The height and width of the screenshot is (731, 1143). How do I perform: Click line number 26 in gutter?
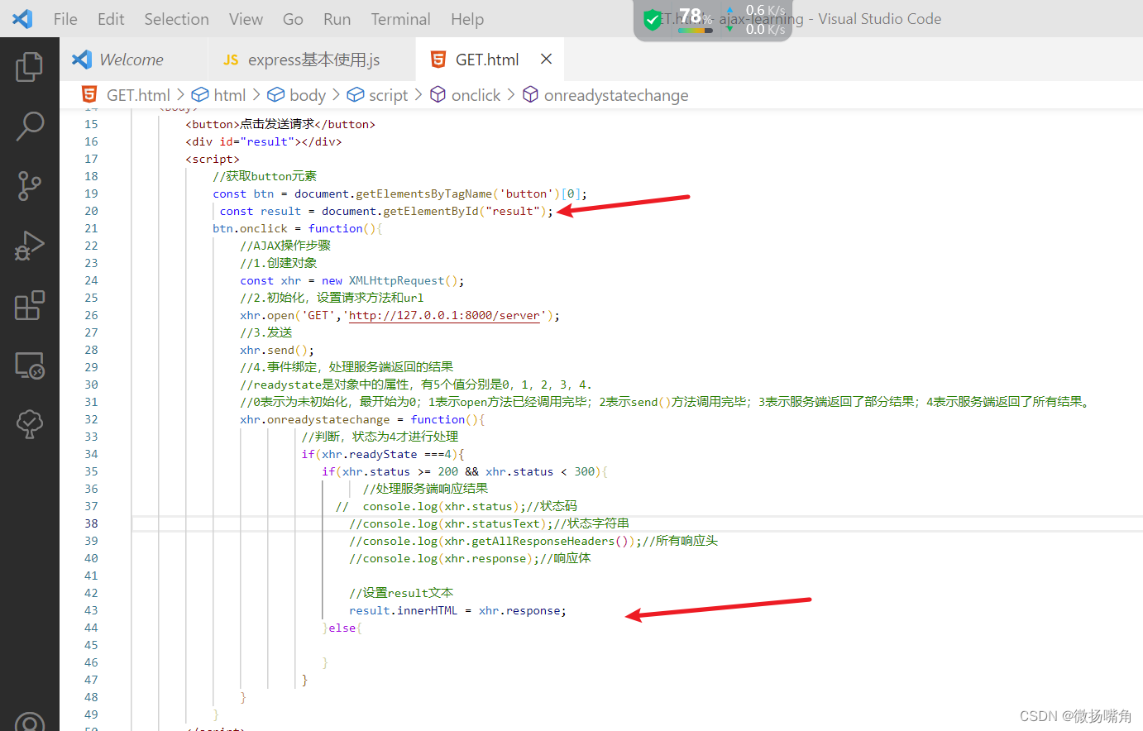pos(91,315)
